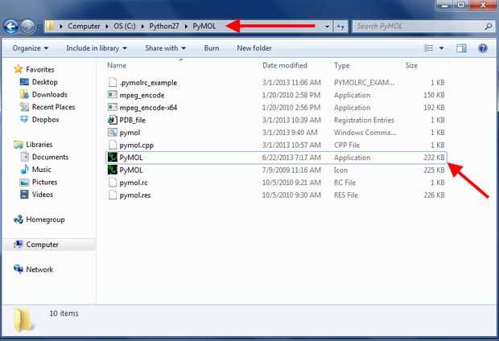Select PyMOL in the address breadcrumb
Screen dimensions: 499x341
click(x=204, y=26)
